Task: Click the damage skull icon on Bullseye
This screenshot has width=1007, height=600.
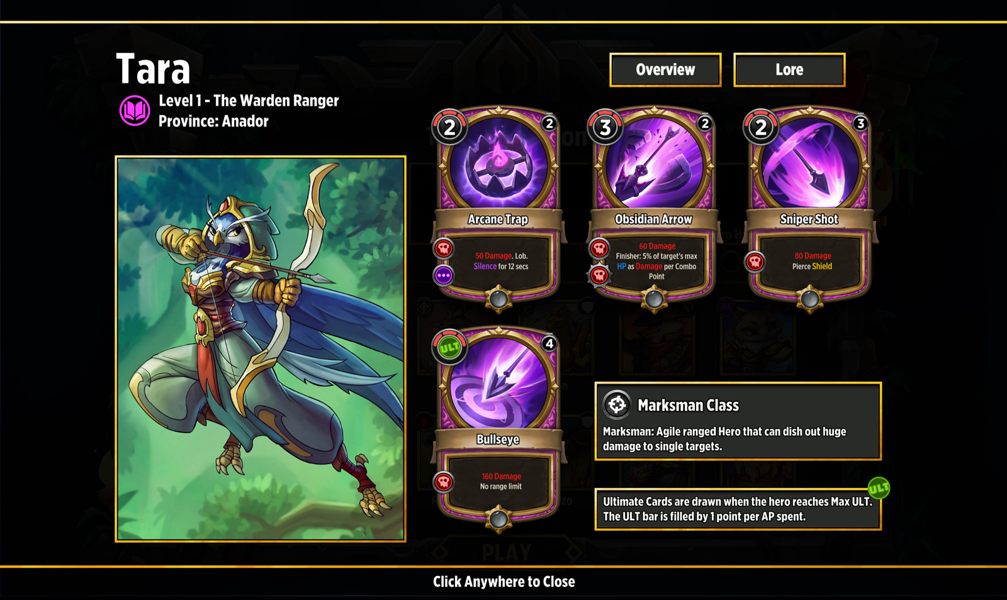Action: click(x=444, y=482)
